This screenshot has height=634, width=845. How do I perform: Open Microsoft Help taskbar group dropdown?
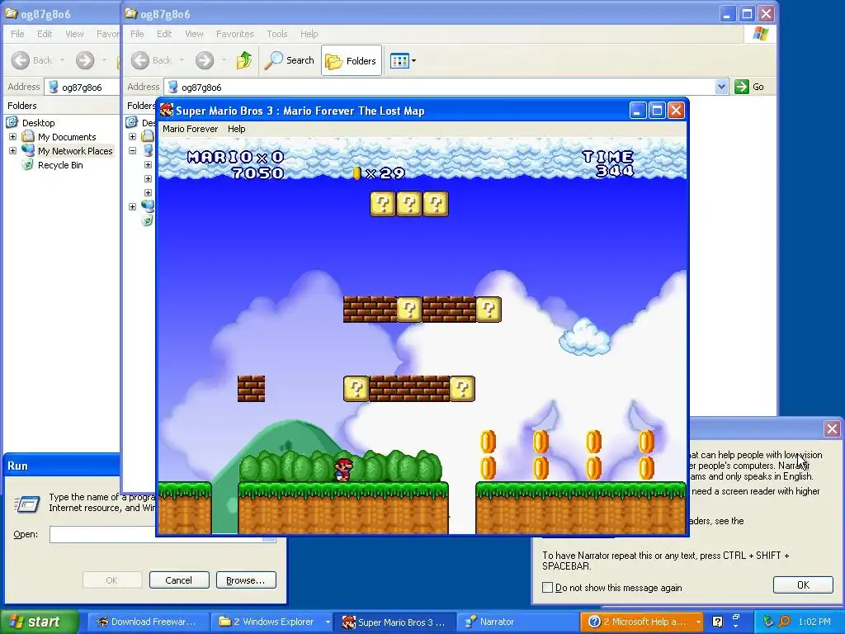pos(698,622)
